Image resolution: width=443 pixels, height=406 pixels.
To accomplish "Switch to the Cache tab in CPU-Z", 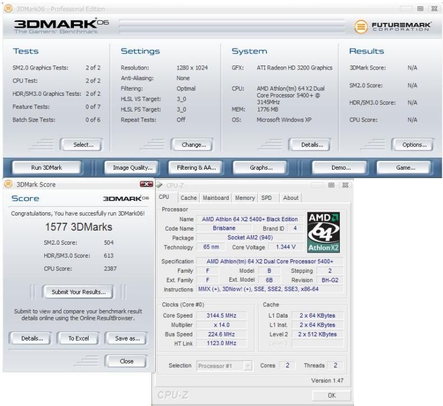I will [x=188, y=198].
